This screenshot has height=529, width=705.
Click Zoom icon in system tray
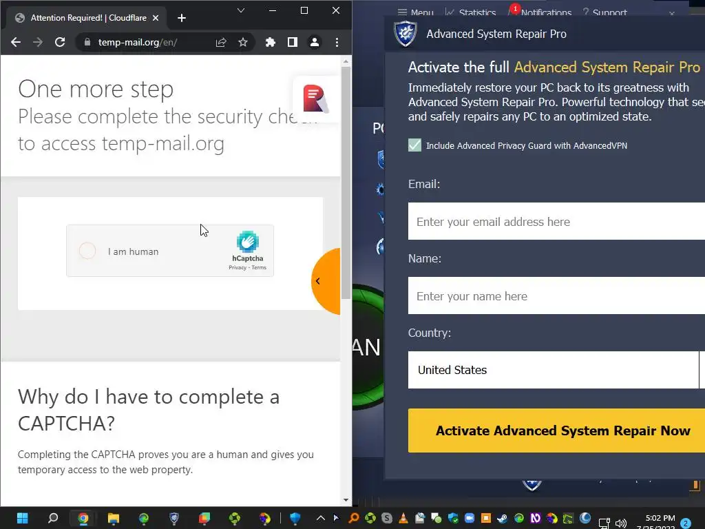(x=470, y=518)
